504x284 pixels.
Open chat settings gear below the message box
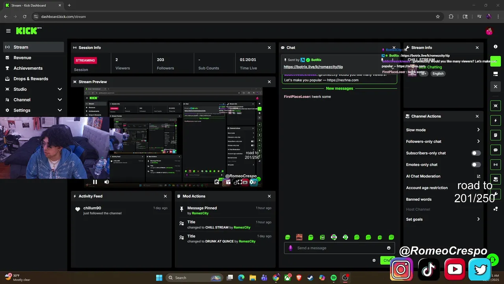[x=374, y=260]
